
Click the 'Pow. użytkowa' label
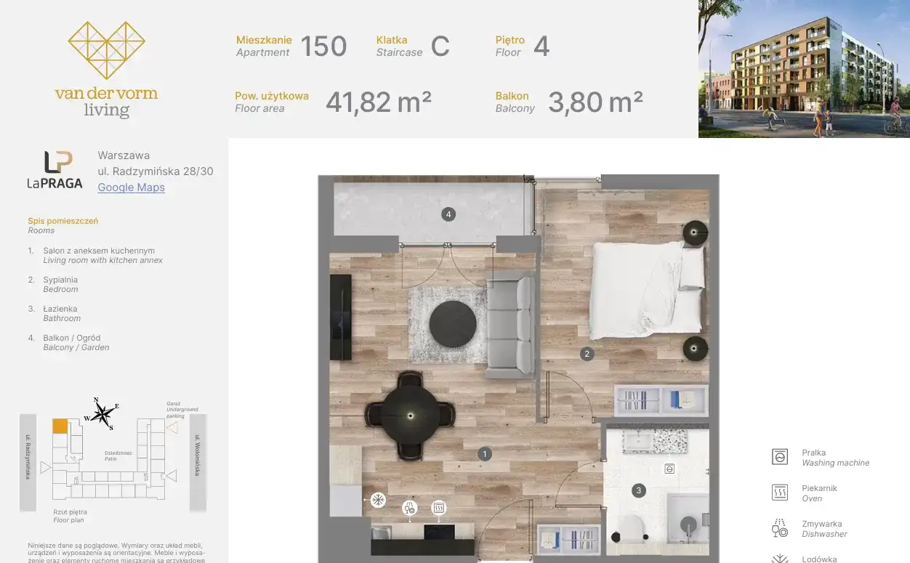coord(272,96)
